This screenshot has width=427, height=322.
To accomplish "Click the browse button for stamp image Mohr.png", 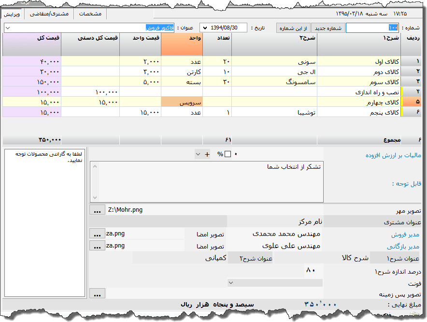I will 97,210.
